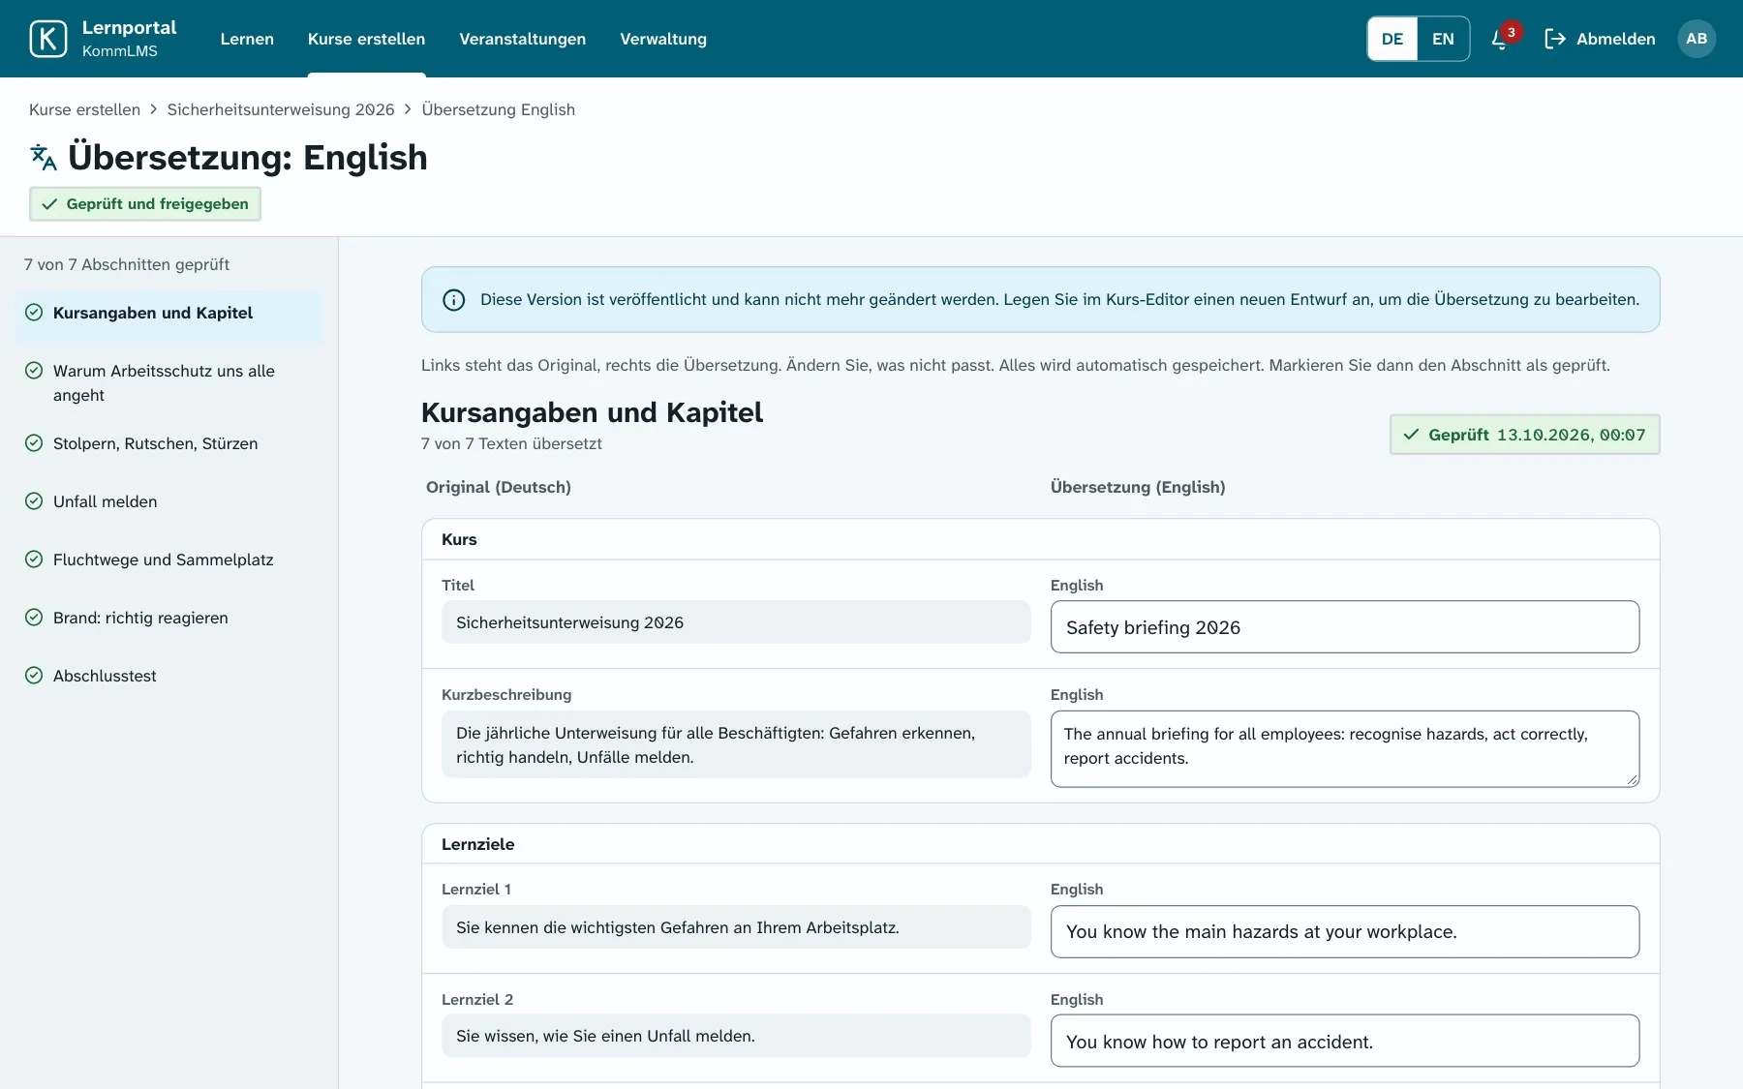Click the AB user avatar
The width and height of the screenshot is (1743, 1089).
[1696, 39]
